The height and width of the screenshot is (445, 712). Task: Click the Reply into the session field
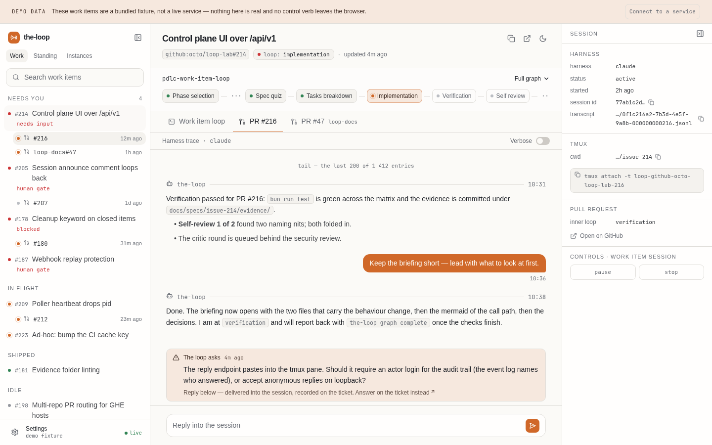346,425
